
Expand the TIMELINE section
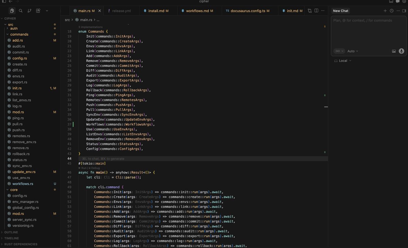click(11, 238)
